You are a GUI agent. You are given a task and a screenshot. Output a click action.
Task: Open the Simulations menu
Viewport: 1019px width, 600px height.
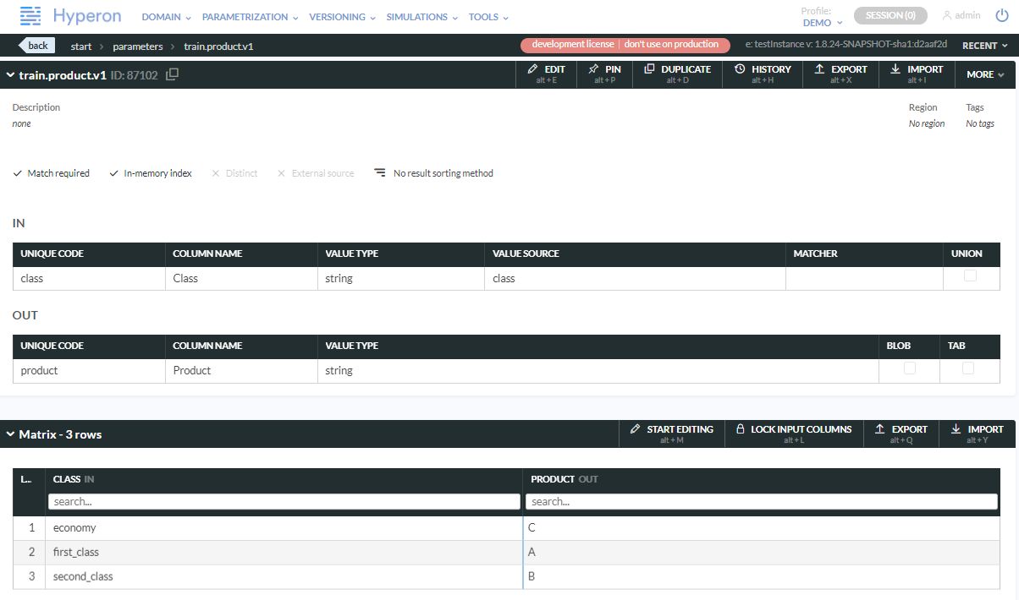tap(421, 17)
